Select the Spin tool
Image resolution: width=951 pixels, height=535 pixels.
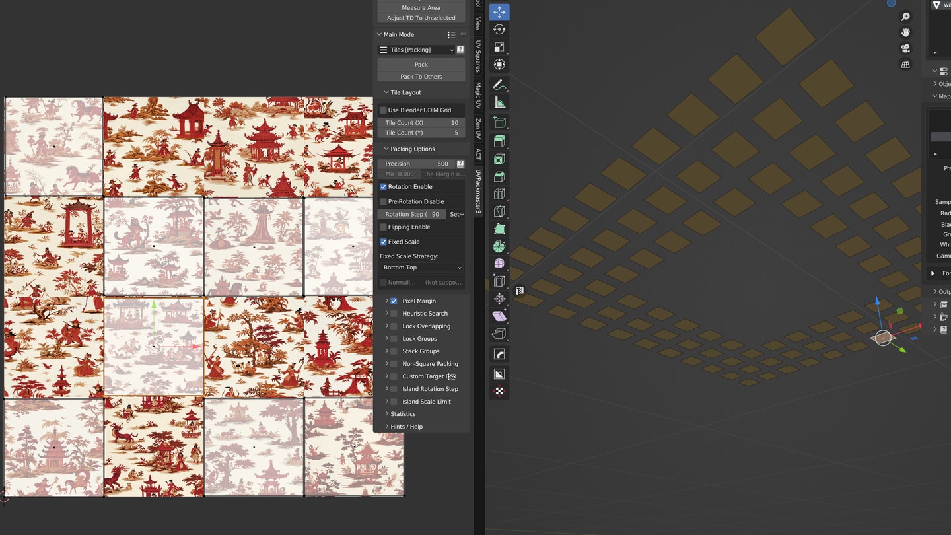pos(499,246)
